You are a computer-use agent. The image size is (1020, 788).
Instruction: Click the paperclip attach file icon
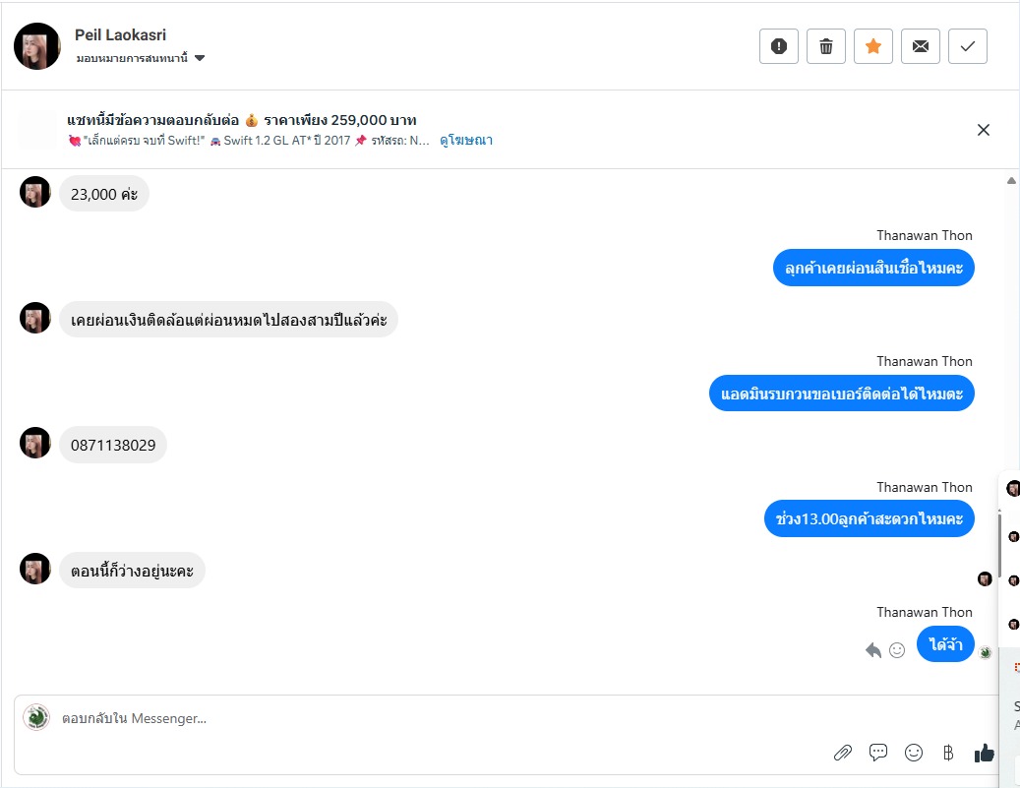pos(843,753)
